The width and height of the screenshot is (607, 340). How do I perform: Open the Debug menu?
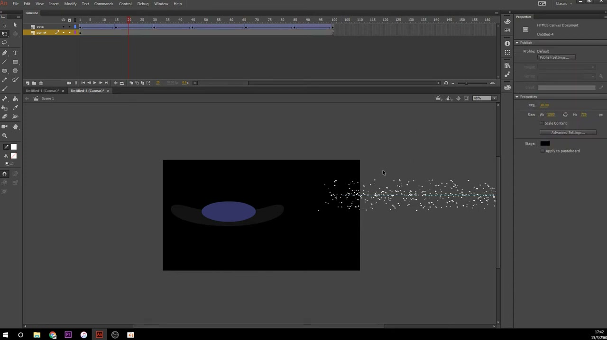point(143,4)
